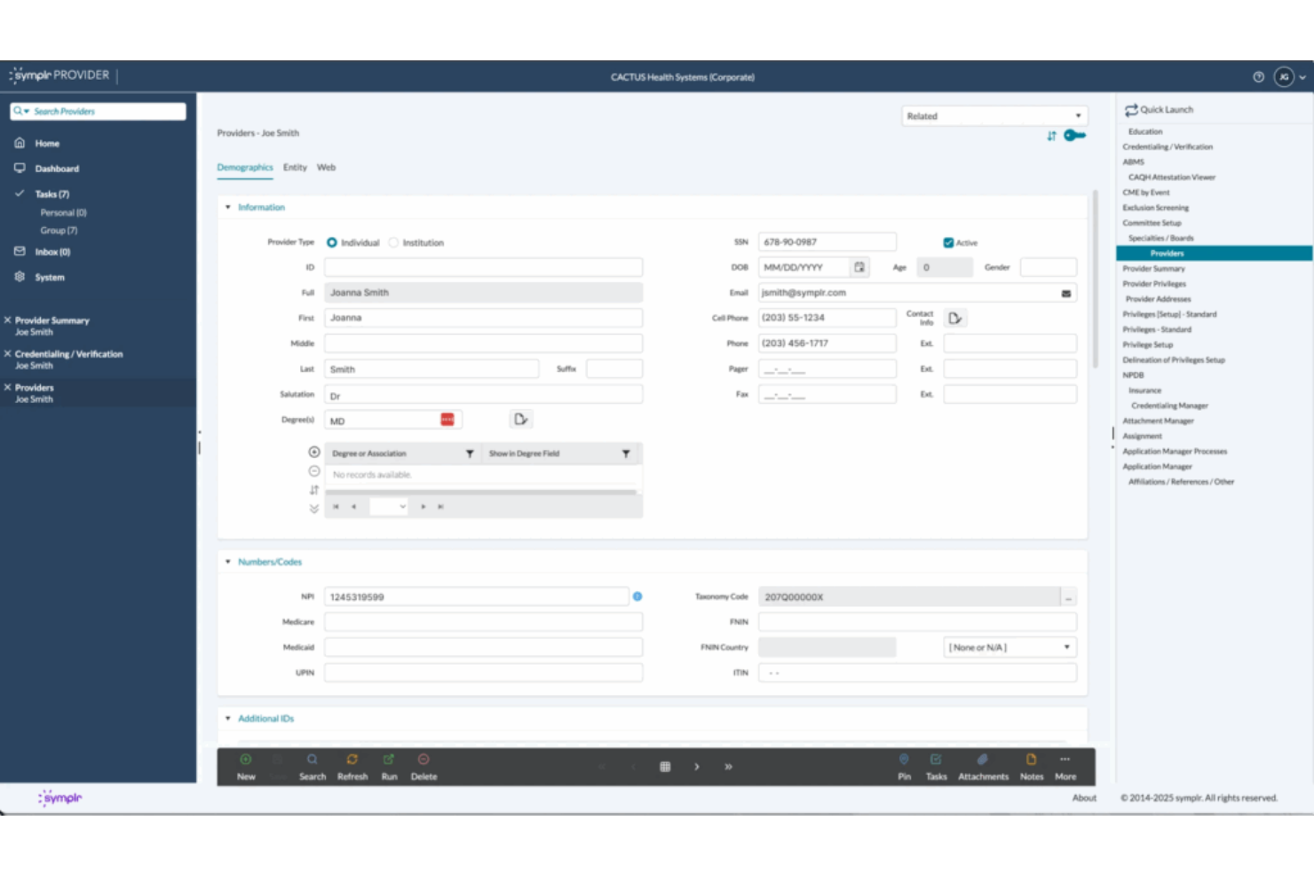Open the Search Providers type dropdown
This screenshot has height=876, width=1314.
21,112
